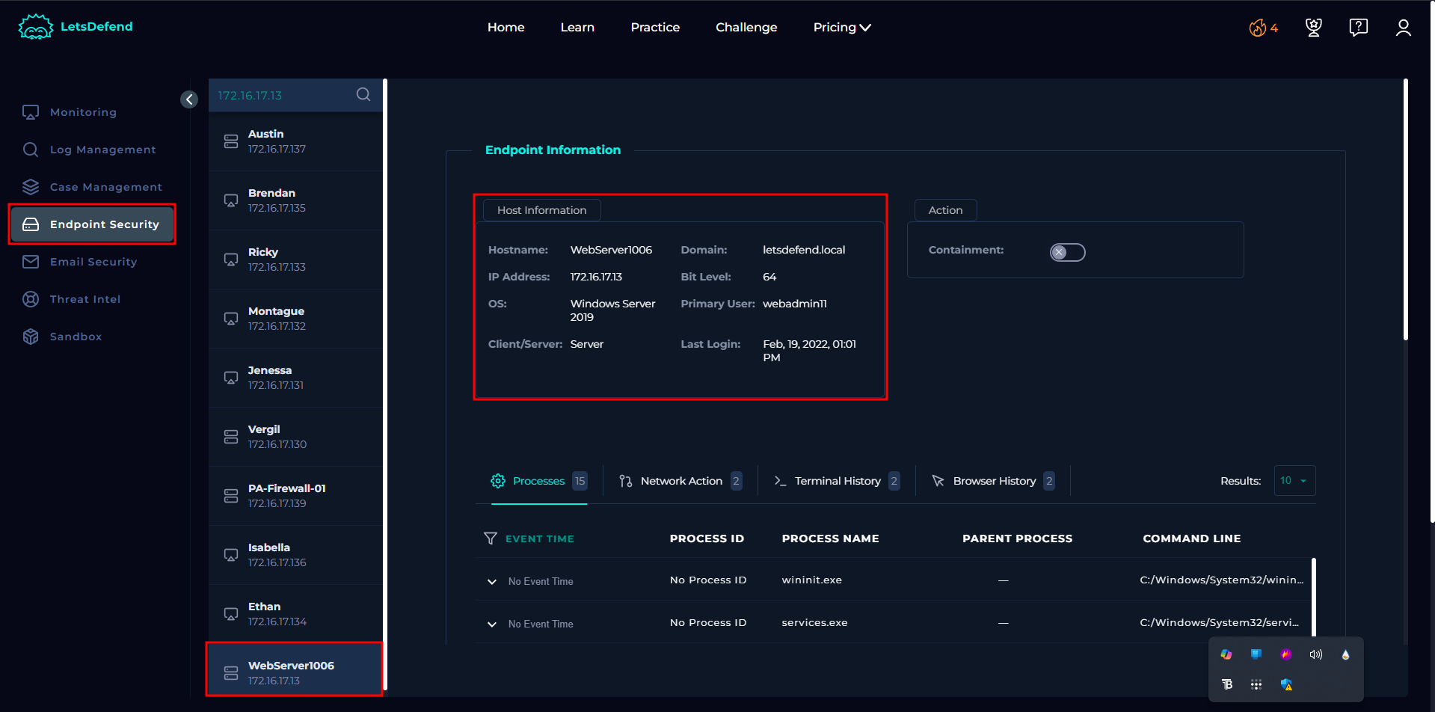Image resolution: width=1435 pixels, height=712 pixels.
Task: Go to Log Management in sidebar
Action: click(102, 150)
